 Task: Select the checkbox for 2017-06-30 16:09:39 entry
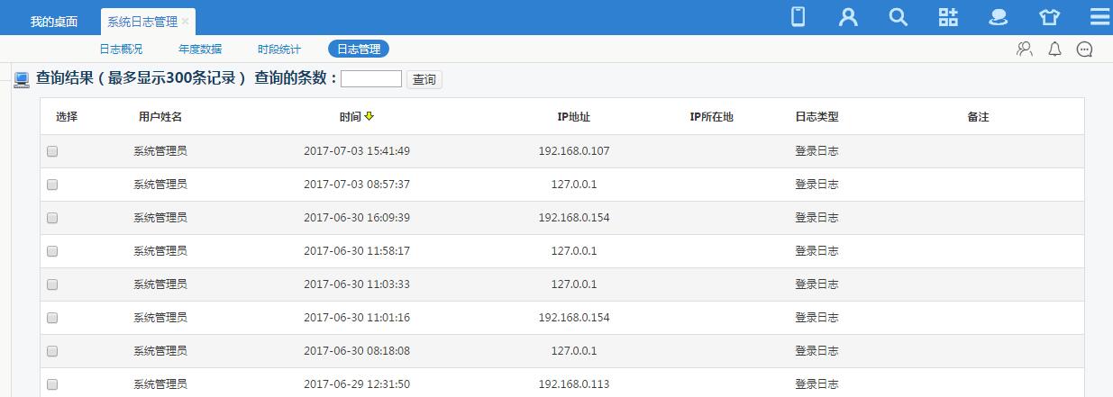pyautogui.click(x=52, y=218)
